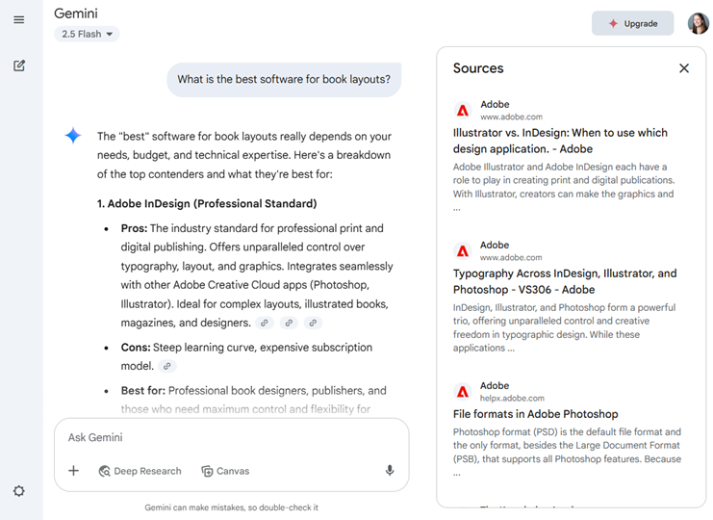Close the Sources panel
The width and height of the screenshot is (713, 520).
point(684,68)
